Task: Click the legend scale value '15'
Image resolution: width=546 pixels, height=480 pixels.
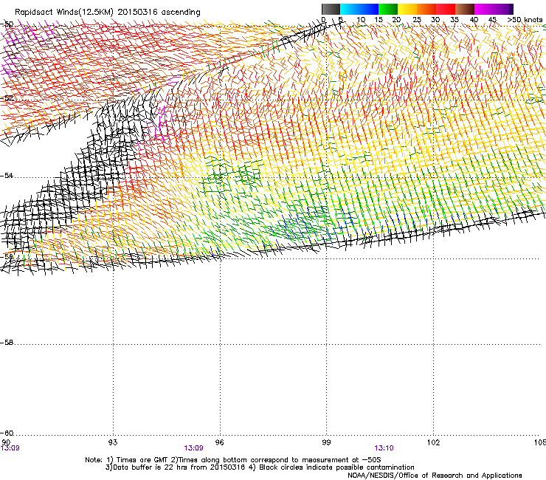Action: (x=379, y=20)
